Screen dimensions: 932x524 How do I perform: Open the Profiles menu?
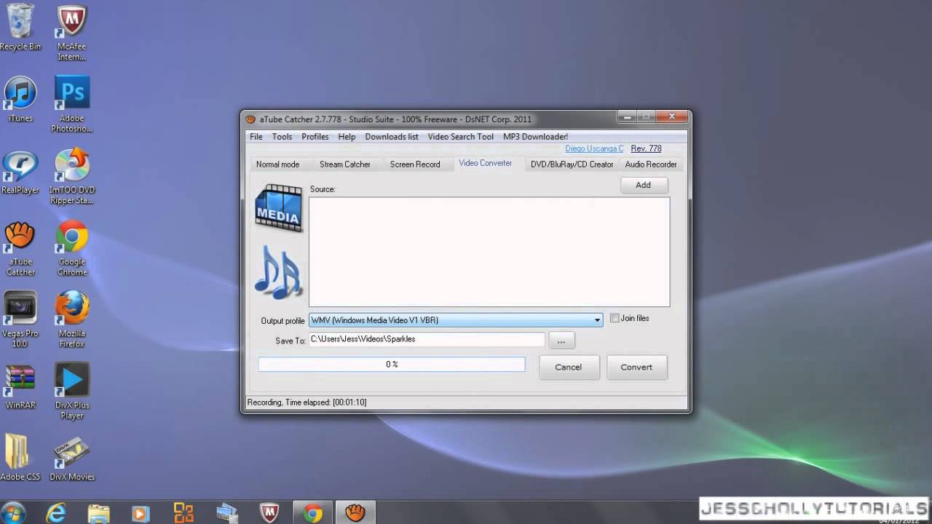tap(315, 137)
